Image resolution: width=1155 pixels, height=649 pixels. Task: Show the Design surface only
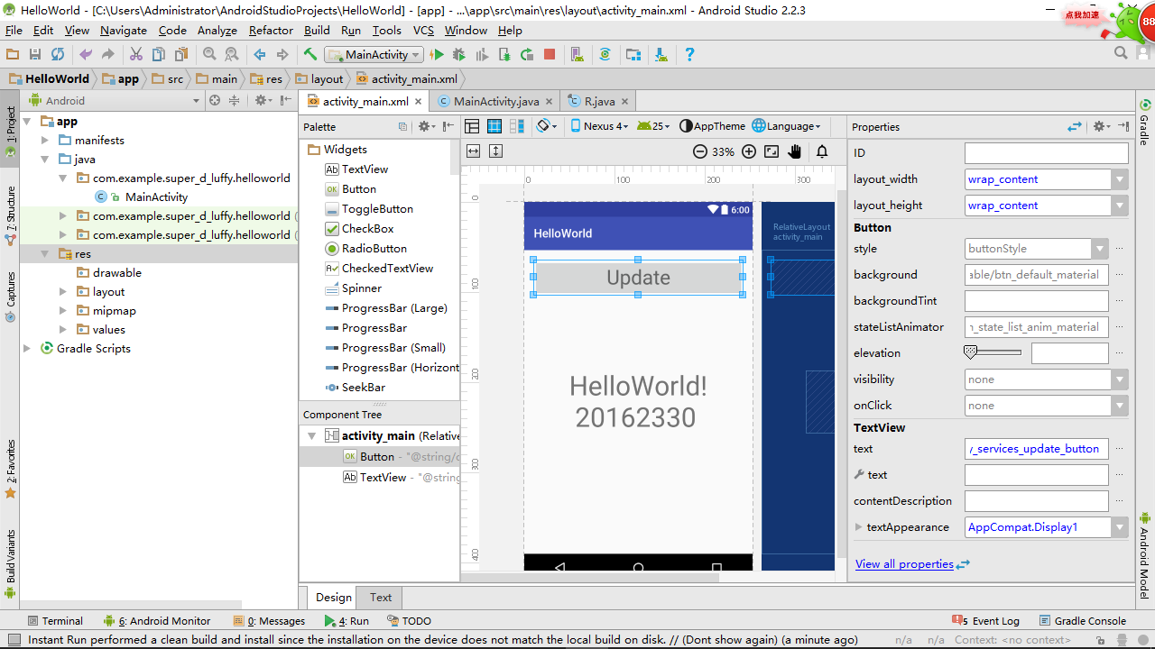(472, 126)
